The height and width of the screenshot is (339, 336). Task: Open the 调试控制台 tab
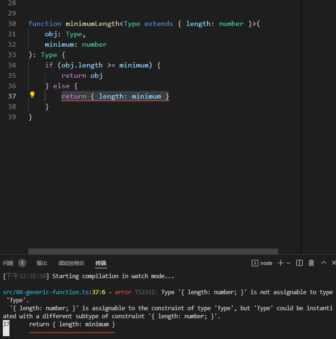click(71, 263)
